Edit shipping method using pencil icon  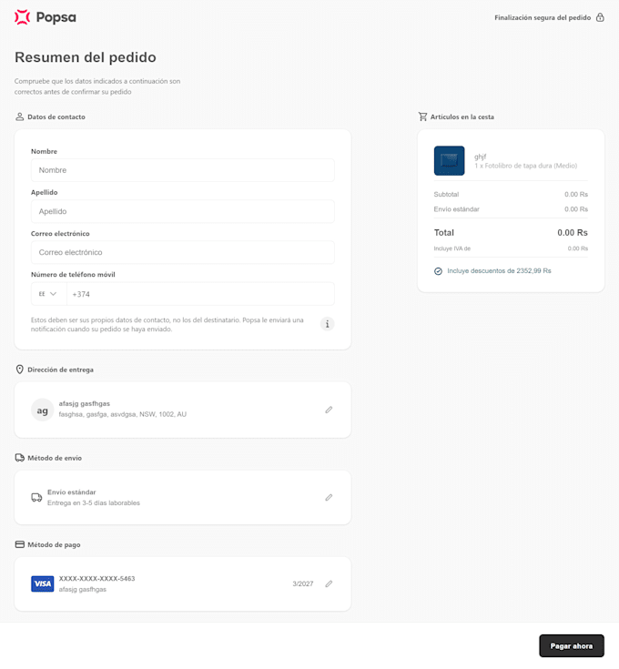[x=329, y=497]
